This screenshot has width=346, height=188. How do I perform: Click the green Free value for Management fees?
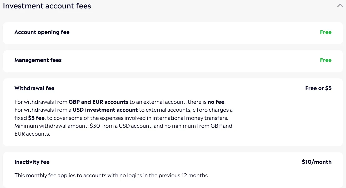[x=325, y=60]
